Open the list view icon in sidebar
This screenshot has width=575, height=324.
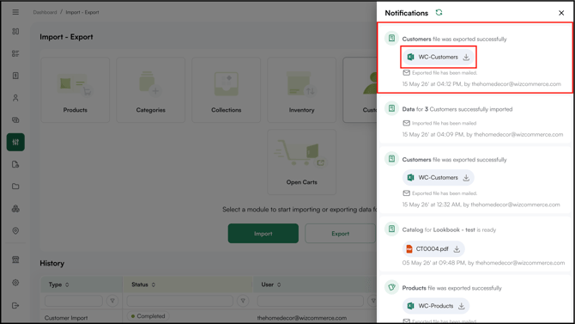pyautogui.click(x=15, y=53)
